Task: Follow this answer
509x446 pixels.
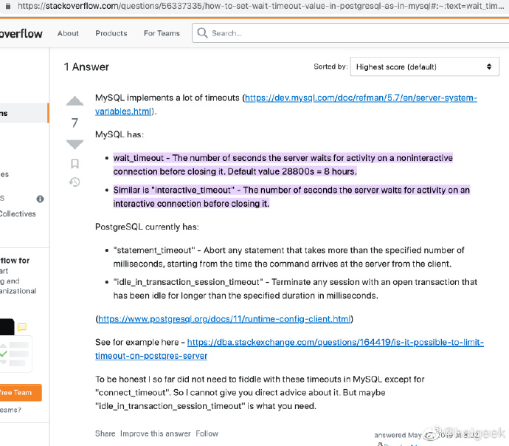Action: pos(207,433)
